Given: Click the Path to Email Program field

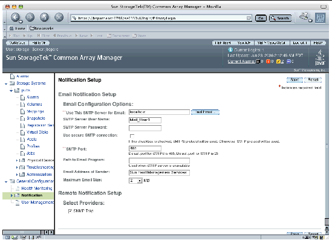Looking at the screenshot, I should pyautogui.click(x=159, y=161).
